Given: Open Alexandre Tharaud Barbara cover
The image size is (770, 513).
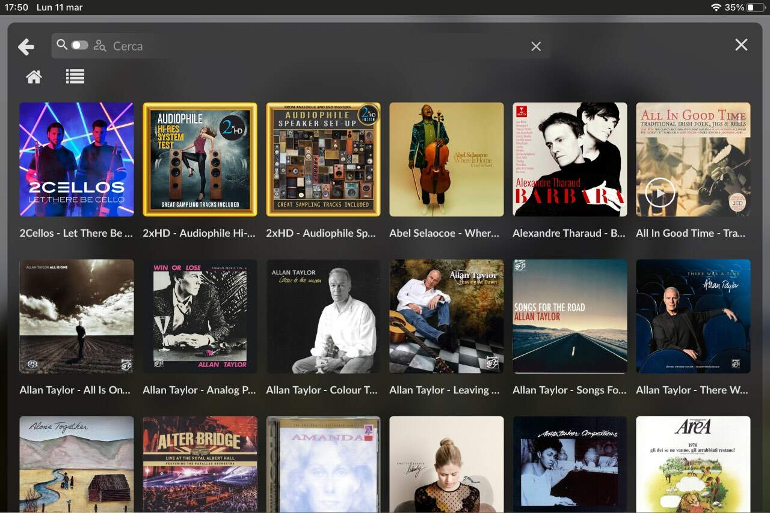Looking at the screenshot, I should (570, 159).
